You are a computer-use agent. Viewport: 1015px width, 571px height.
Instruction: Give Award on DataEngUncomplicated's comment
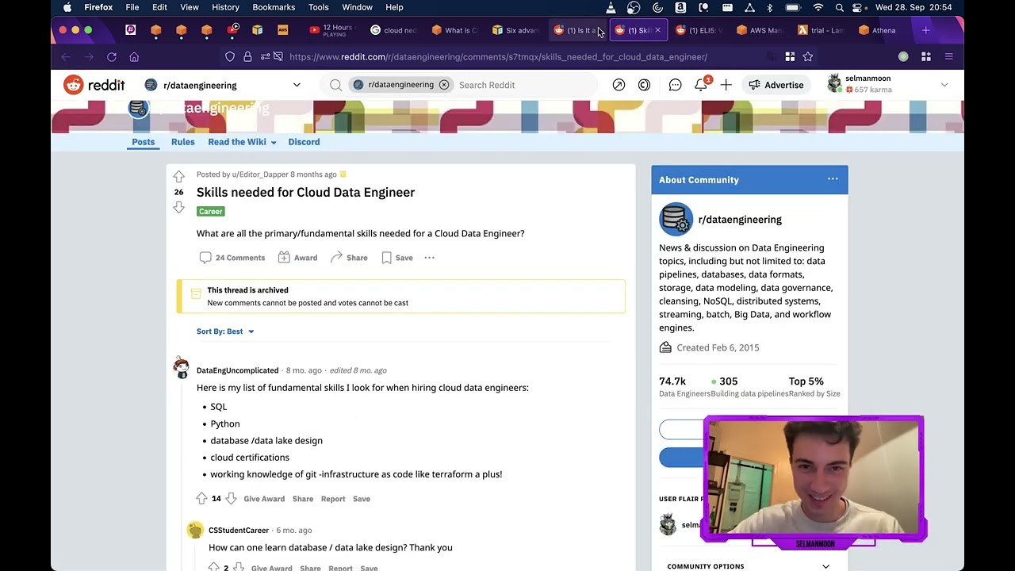264,499
